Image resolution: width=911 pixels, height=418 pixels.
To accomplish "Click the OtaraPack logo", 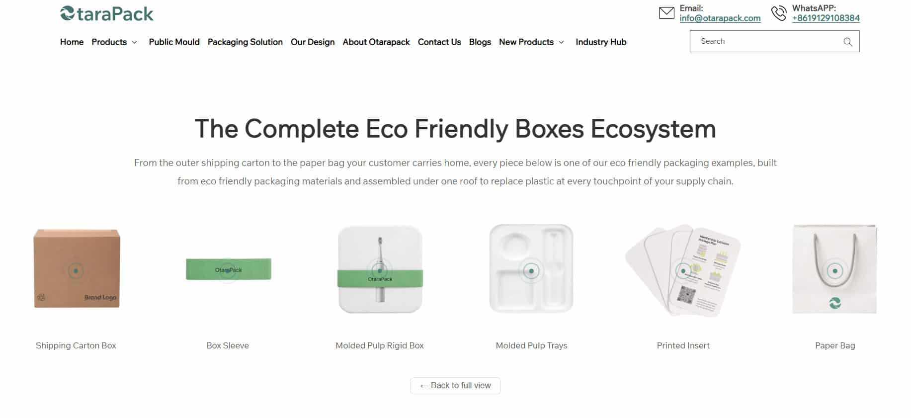I will (x=107, y=13).
